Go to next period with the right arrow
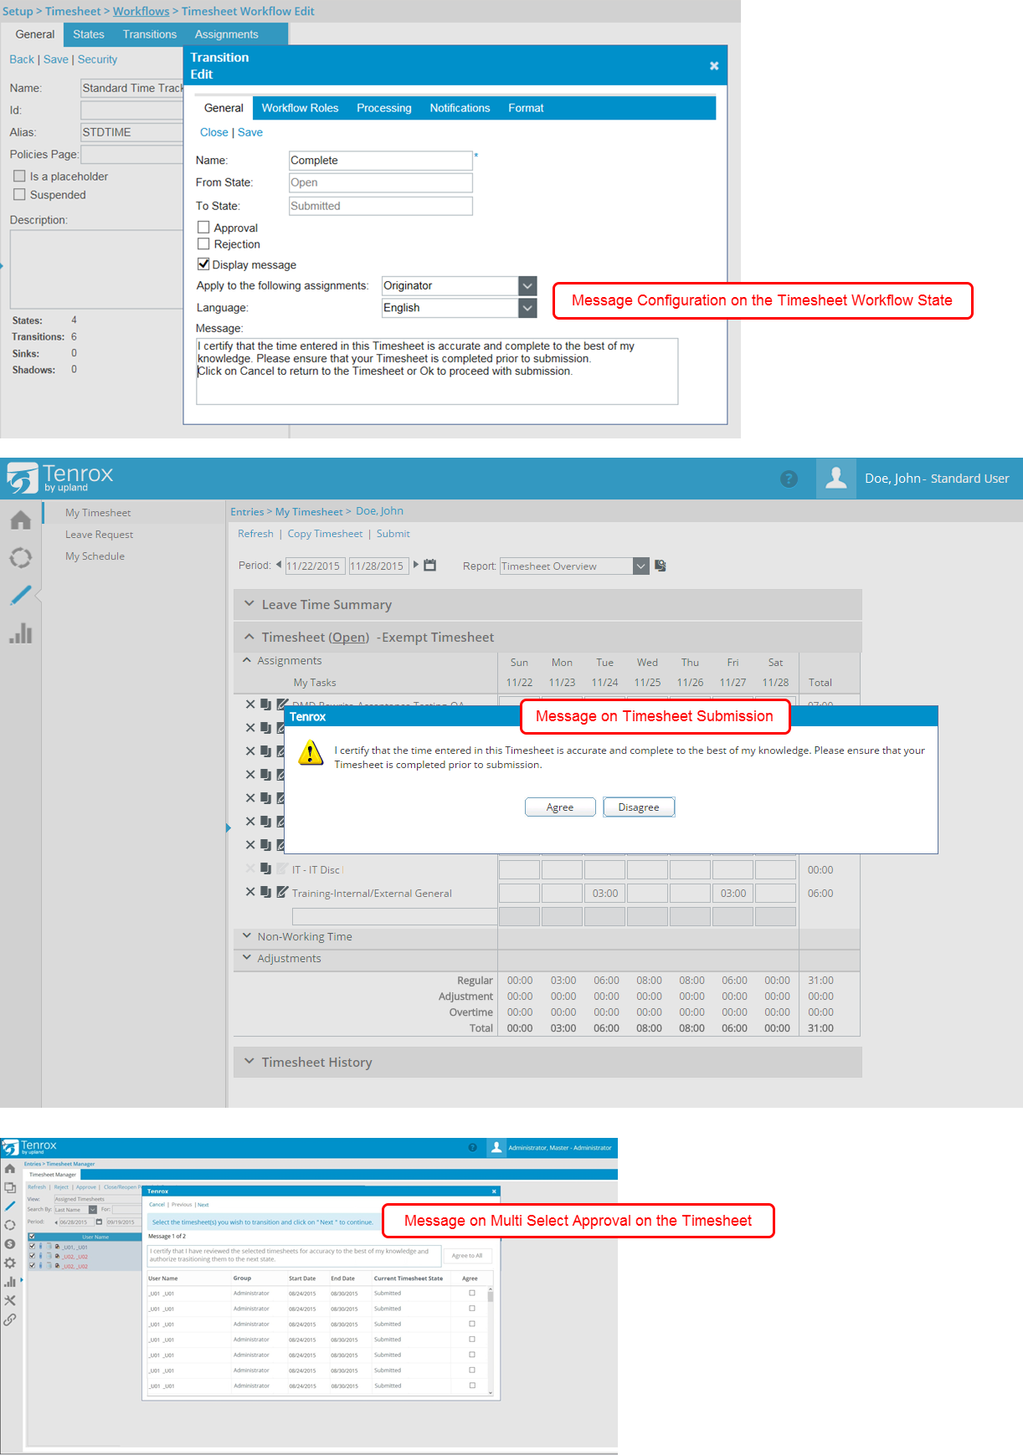Viewport: 1023px width, 1455px height. click(x=415, y=565)
